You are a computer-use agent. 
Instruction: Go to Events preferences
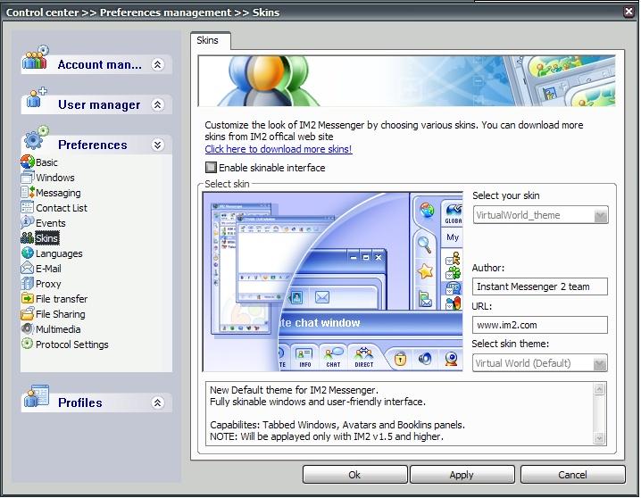pos(51,222)
